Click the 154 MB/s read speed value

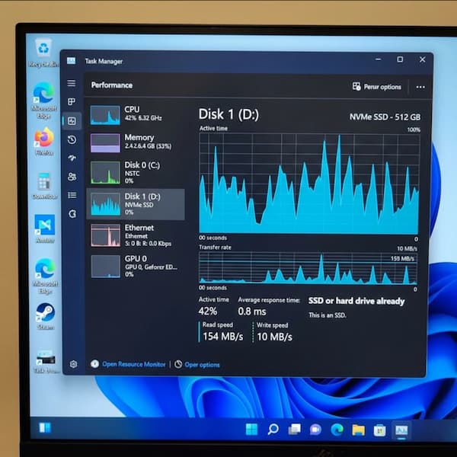[223, 337]
